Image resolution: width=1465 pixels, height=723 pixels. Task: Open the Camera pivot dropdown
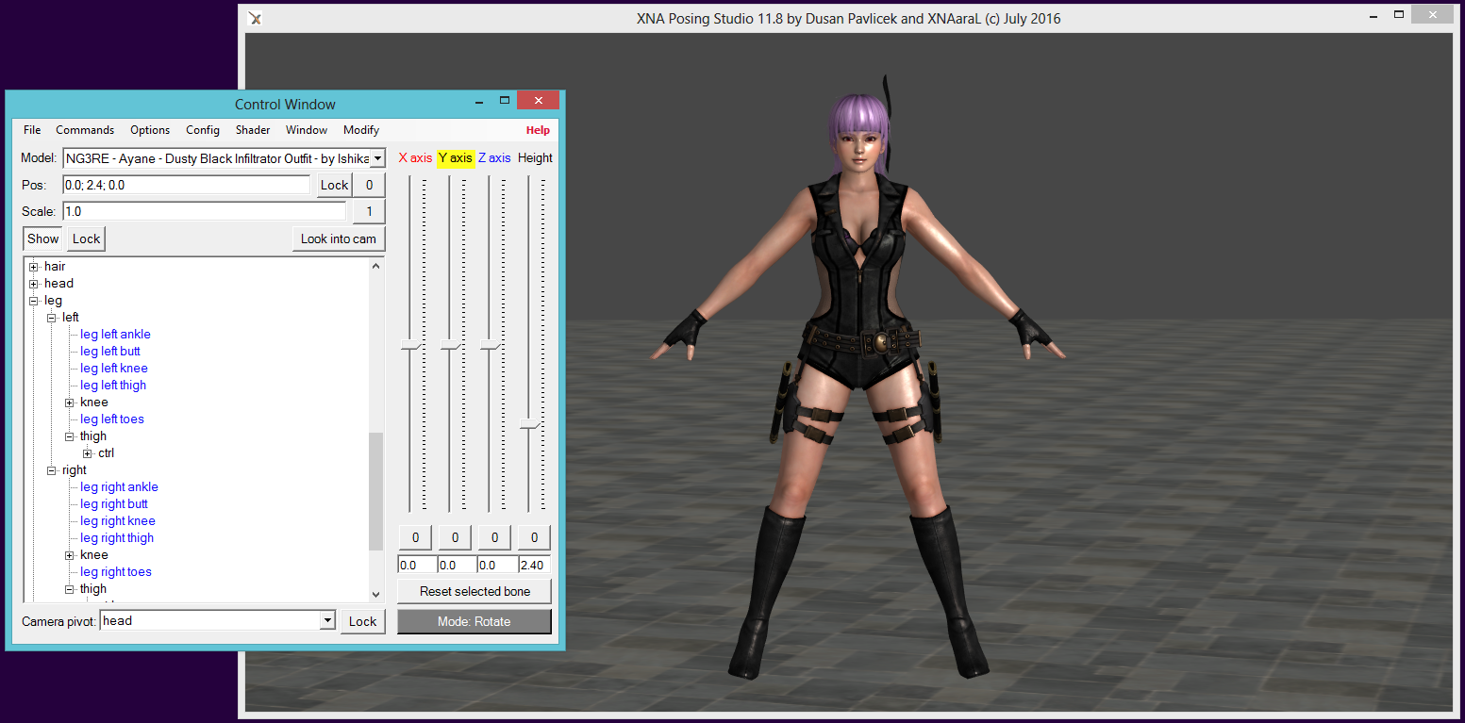pos(327,620)
